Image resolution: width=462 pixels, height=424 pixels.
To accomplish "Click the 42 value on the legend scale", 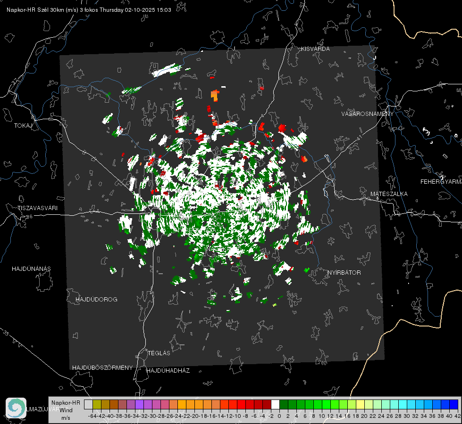I will point(458,416).
